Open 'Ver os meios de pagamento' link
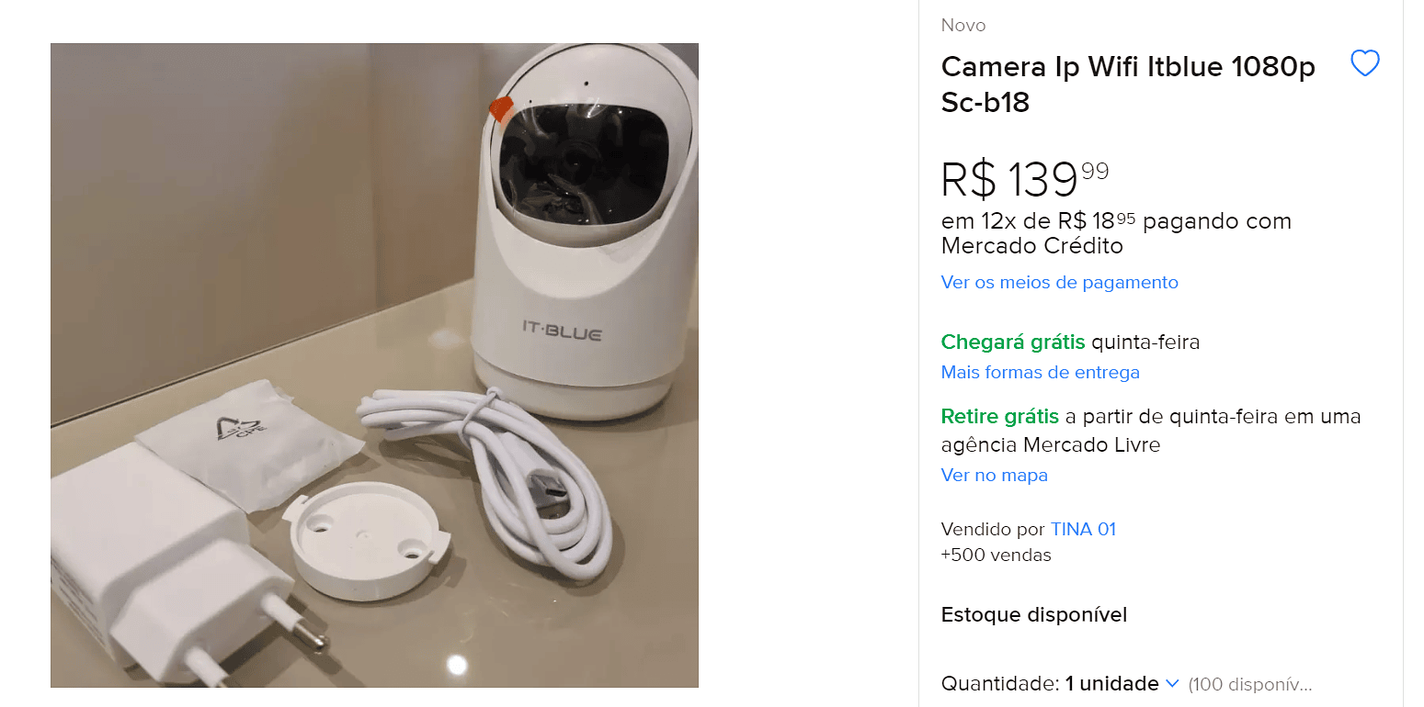This screenshot has height=707, width=1424. click(x=1059, y=282)
